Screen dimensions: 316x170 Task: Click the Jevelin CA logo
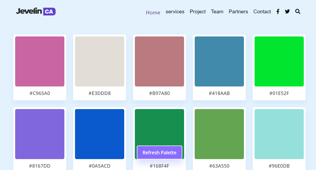click(36, 11)
